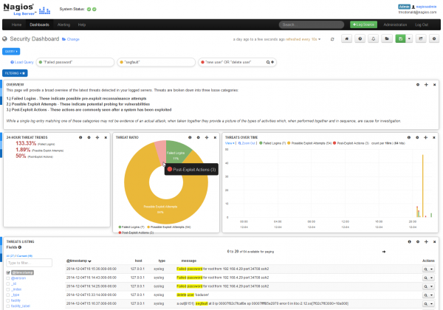Image resolution: width=443 pixels, height=310 pixels.
Task: Click the green Log Source button
Action: pos(361,24)
